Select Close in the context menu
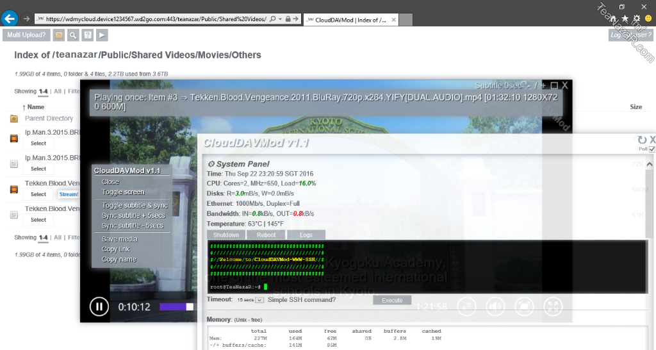656x350 pixels. pos(110,181)
